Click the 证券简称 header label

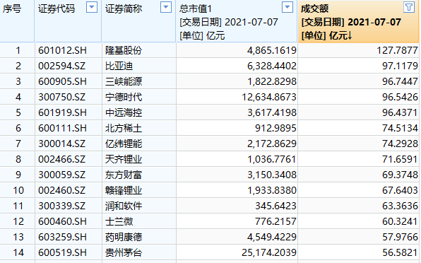pyautogui.click(x=124, y=9)
